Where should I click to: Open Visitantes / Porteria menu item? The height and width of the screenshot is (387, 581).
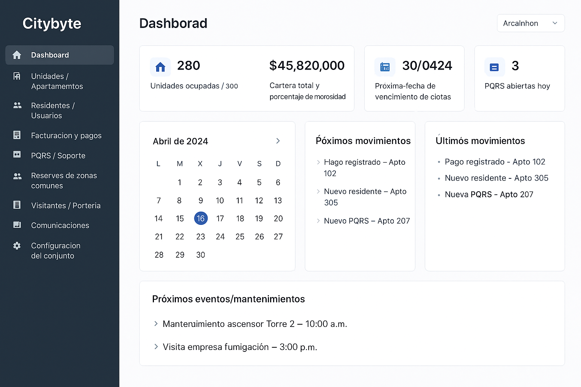65,206
